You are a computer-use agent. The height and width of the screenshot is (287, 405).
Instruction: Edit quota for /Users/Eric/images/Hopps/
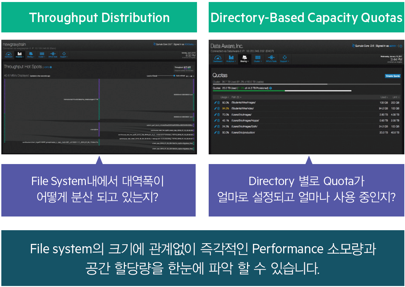pos(215,121)
